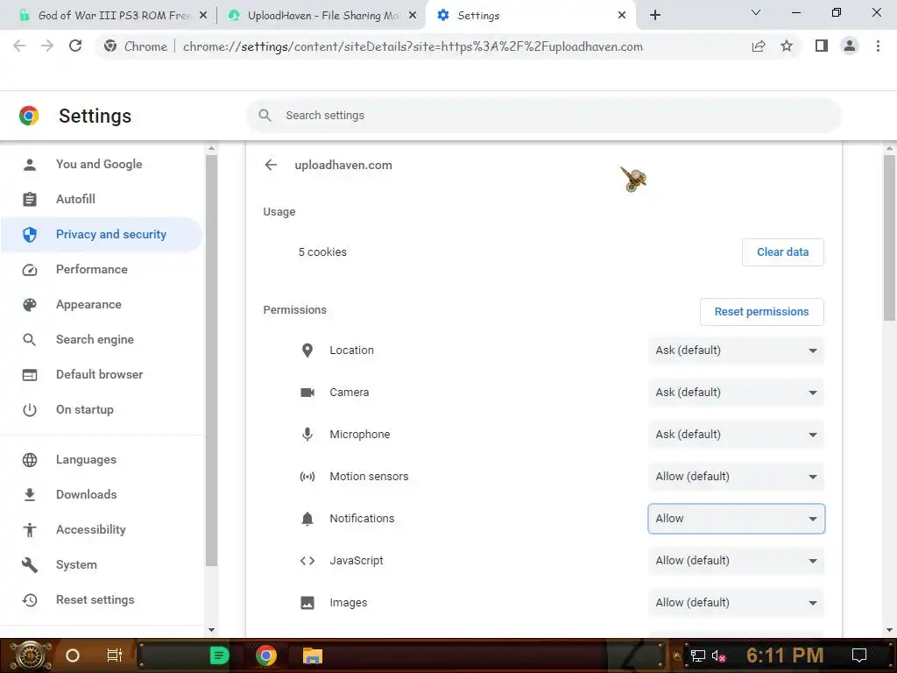Click the address bar URL
Image resolution: width=897 pixels, height=673 pixels.
click(x=413, y=46)
